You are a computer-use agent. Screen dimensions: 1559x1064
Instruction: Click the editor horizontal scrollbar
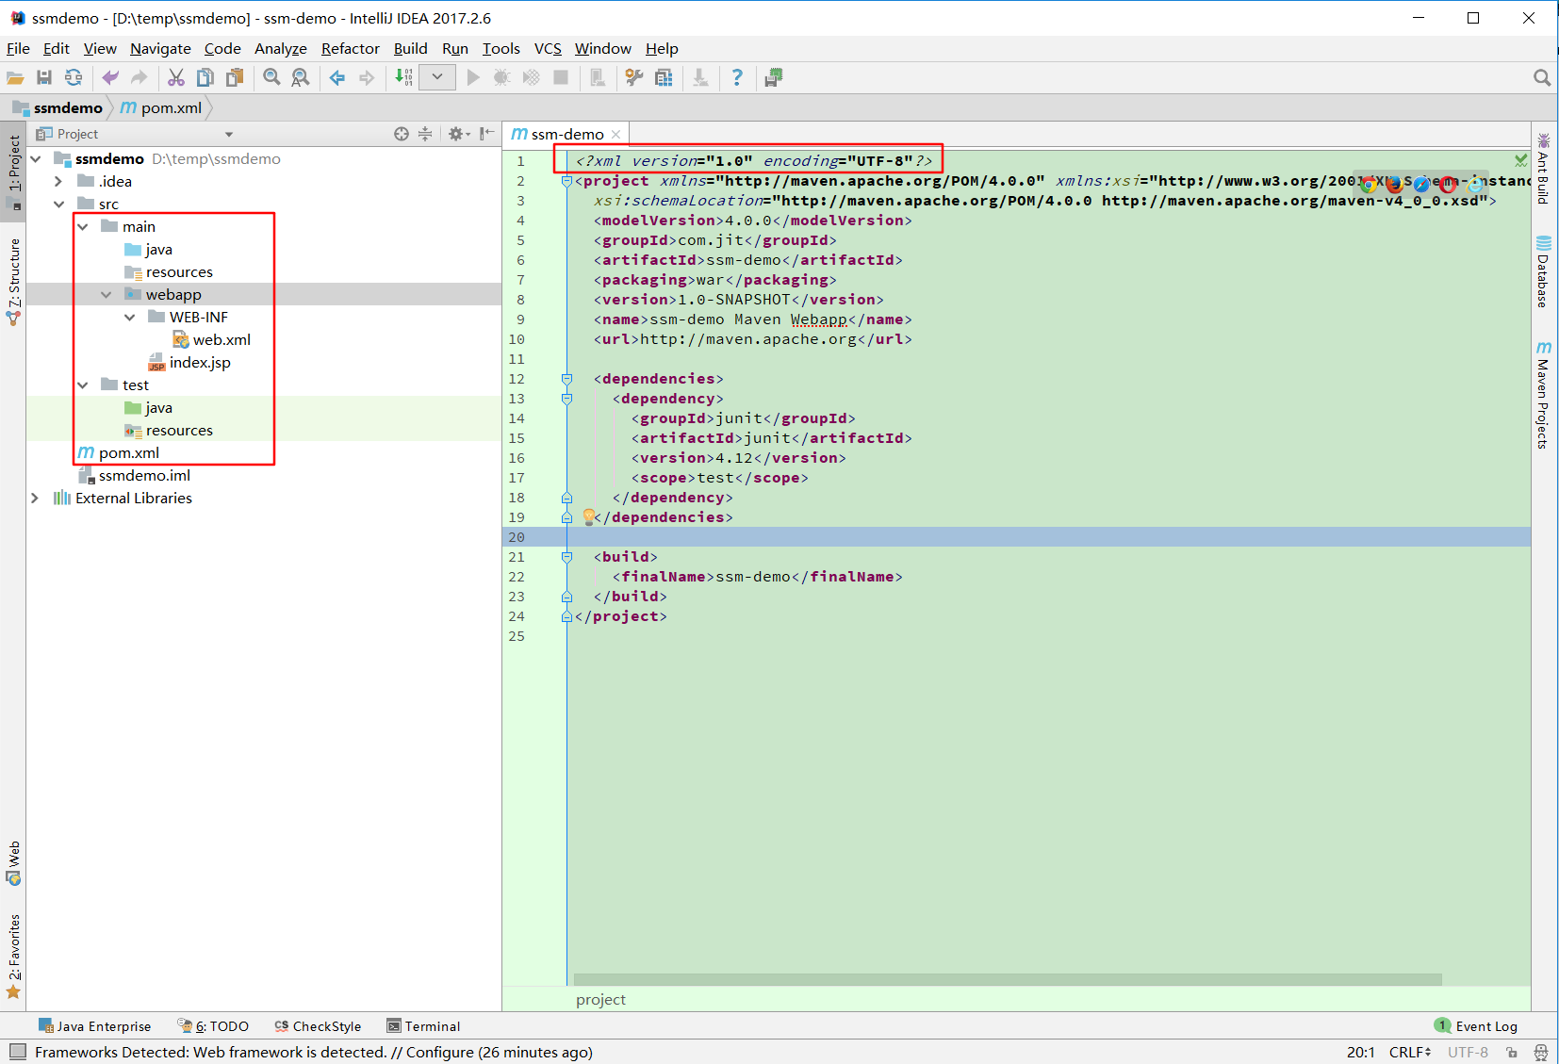pos(1008,979)
